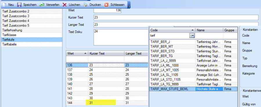The height and width of the screenshot is (107, 261).
Task: Select the TARIF_BER_J constant row
Action: point(193,42)
